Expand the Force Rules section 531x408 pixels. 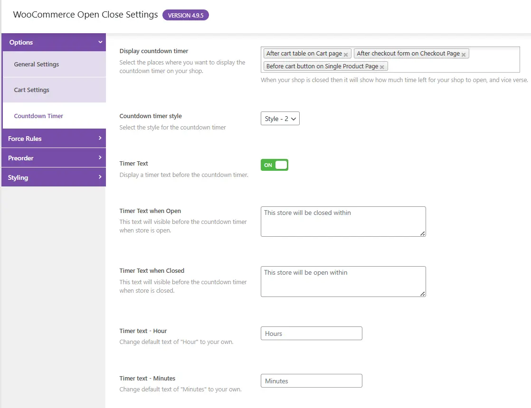[54, 139]
